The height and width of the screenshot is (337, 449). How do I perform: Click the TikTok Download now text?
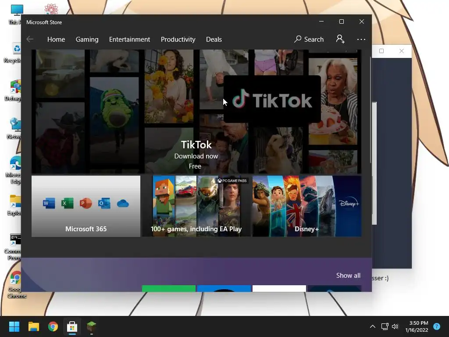(x=196, y=156)
